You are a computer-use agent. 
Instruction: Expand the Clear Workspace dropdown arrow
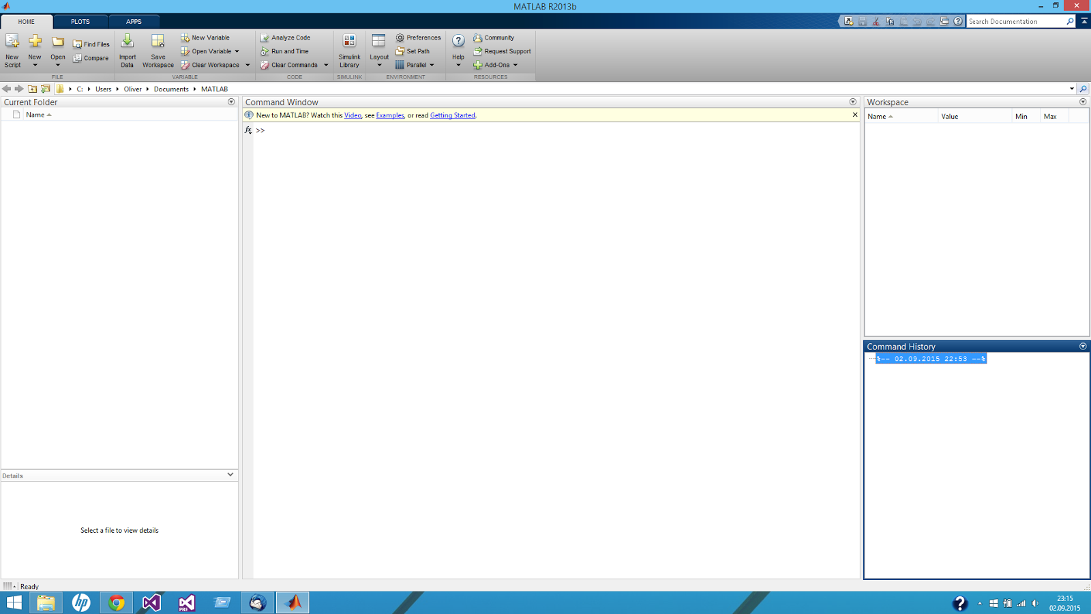248,65
